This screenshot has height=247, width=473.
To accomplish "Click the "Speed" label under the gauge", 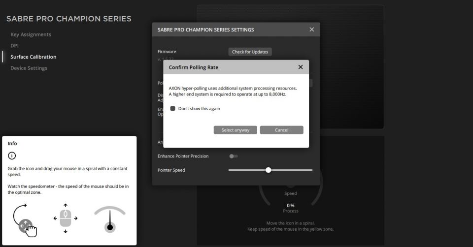I will point(291,193).
